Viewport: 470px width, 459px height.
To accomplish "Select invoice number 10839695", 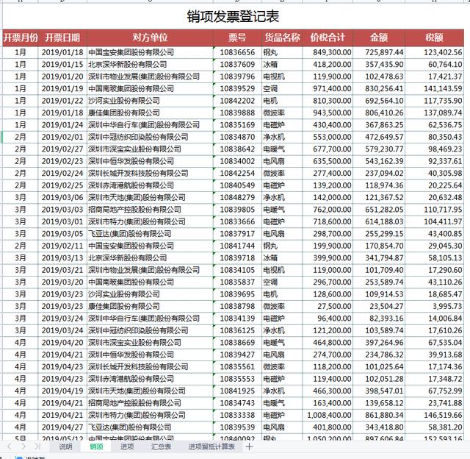I will [237, 294].
